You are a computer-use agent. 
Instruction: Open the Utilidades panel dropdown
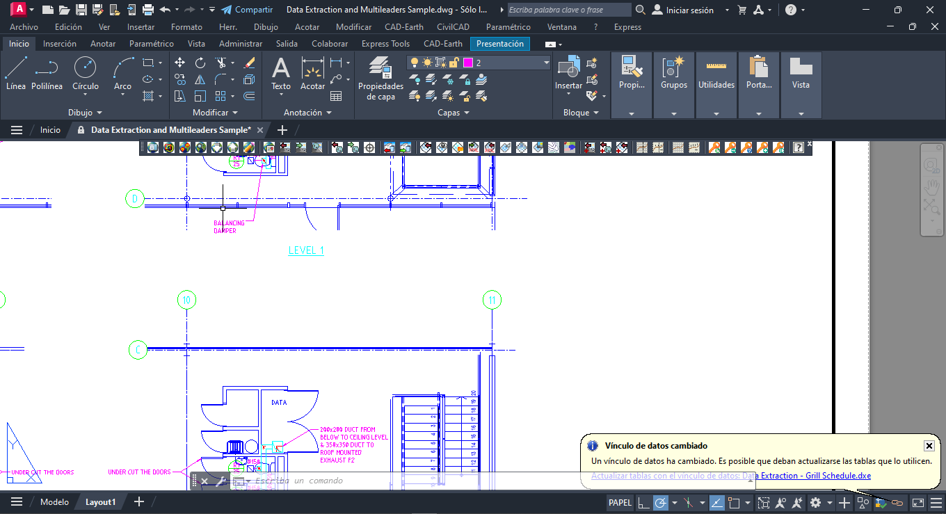tap(716, 113)
